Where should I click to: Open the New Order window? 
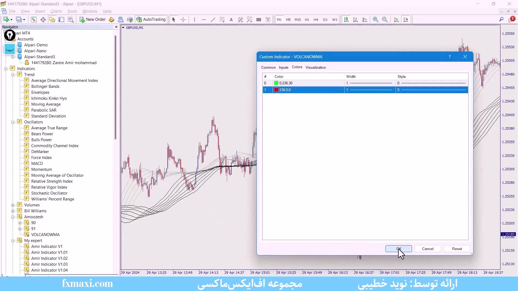tap(93, 19)
